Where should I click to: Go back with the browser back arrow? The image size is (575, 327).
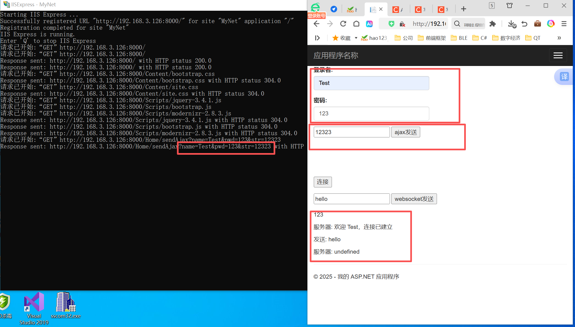317,24
